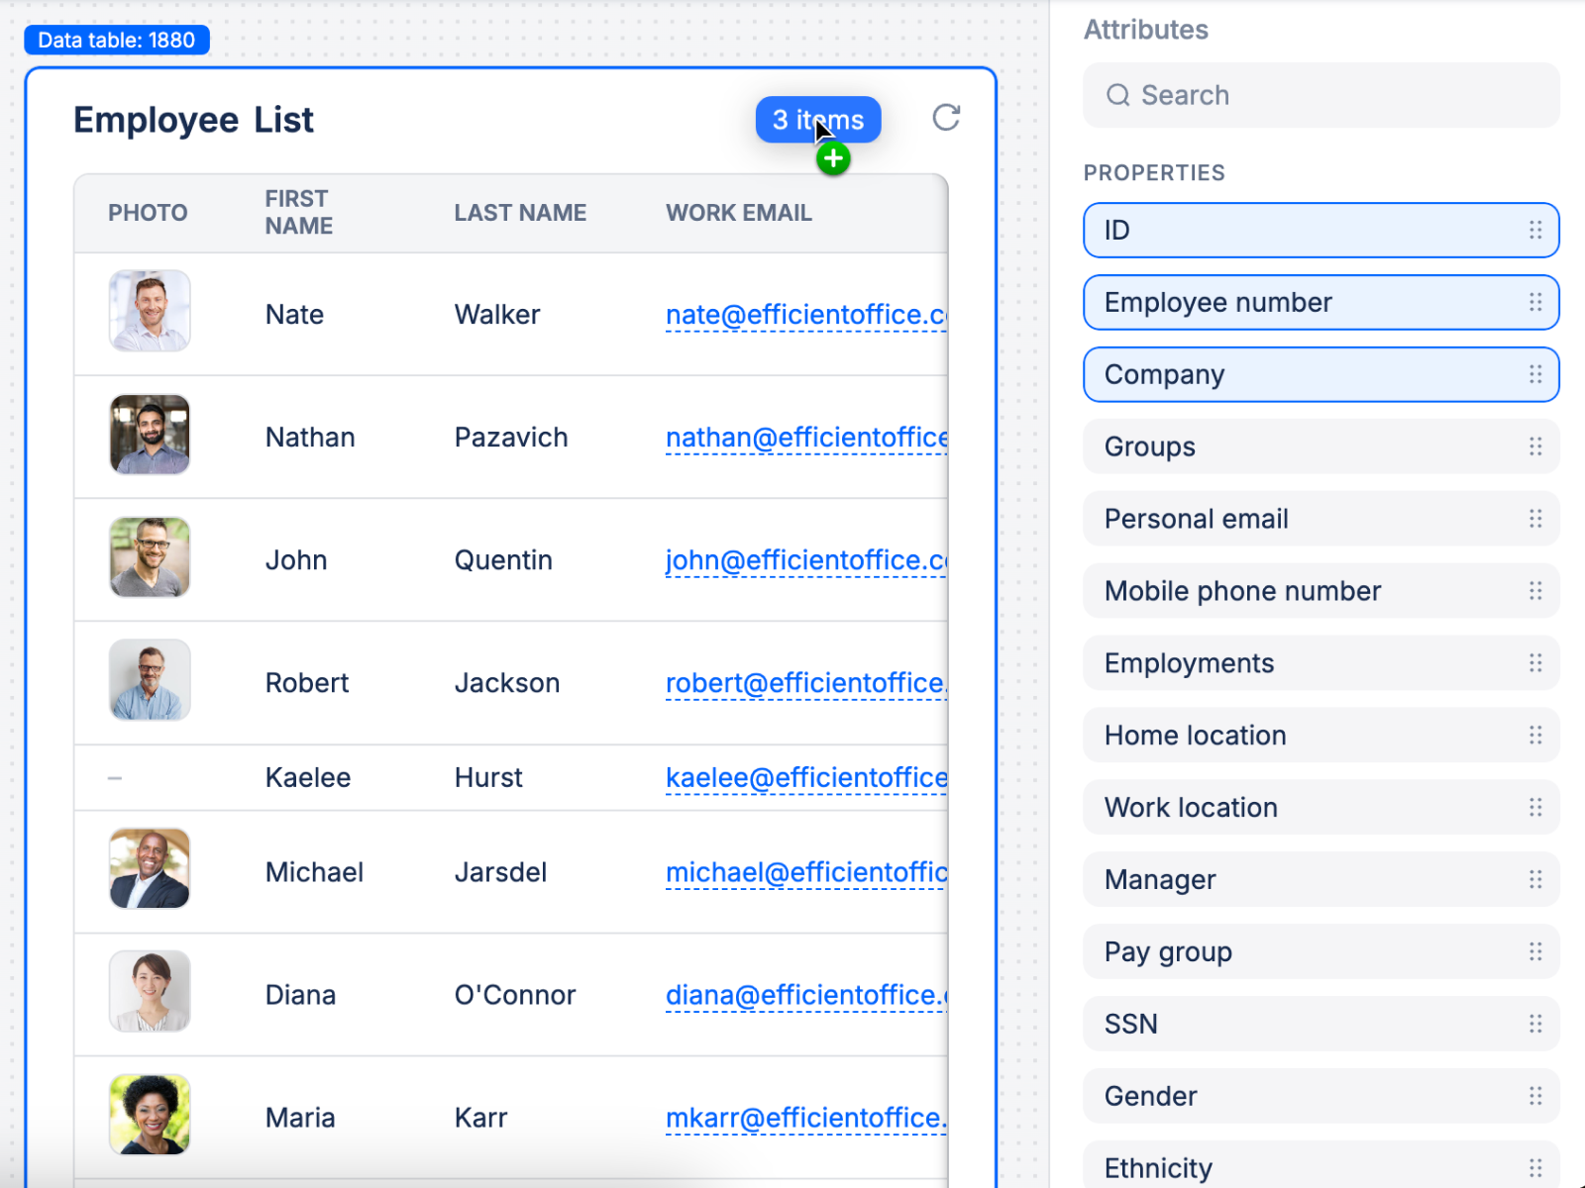
Task: Click drag handle on Employee number property
Action: [x=1534, y=302]
